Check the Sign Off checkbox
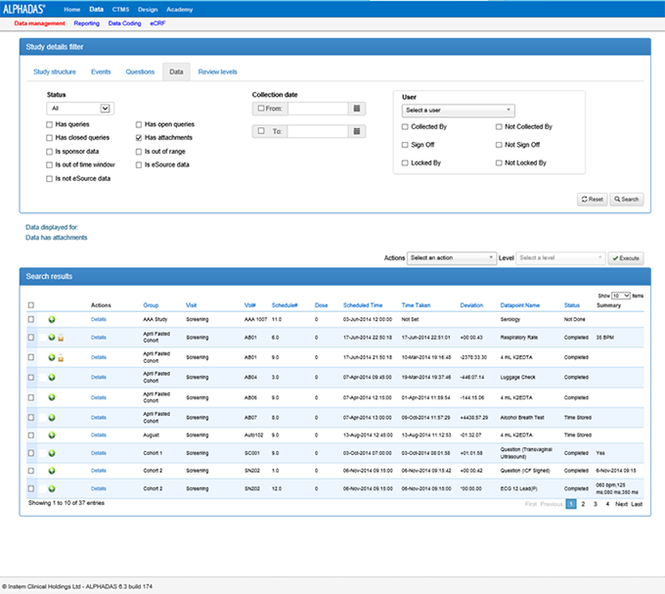 (x=405, y=145)
